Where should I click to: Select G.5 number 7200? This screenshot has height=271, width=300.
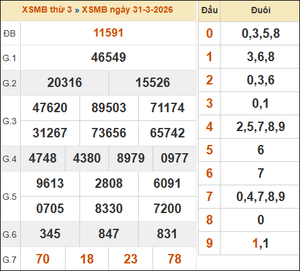[x=168, y=209]
